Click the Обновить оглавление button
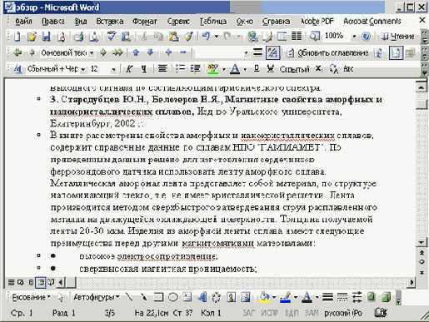 [328, 52]
